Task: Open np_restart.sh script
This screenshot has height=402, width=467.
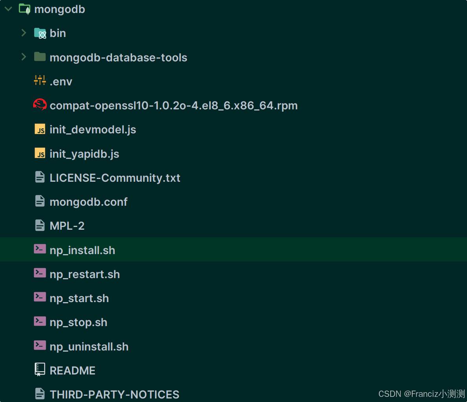Action: pos(85,274)
